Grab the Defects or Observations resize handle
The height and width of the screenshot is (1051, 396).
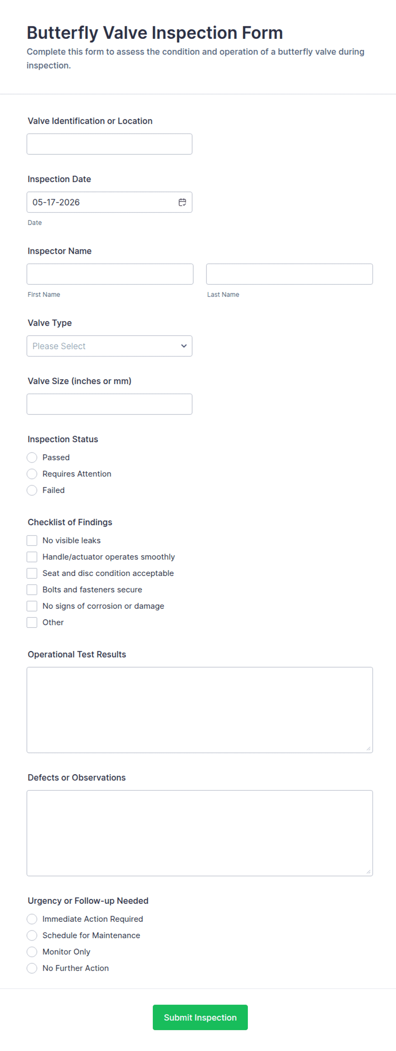click(368, 871)
